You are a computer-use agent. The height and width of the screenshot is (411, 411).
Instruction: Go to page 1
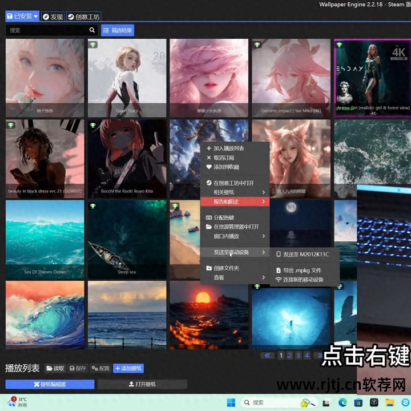281,356
